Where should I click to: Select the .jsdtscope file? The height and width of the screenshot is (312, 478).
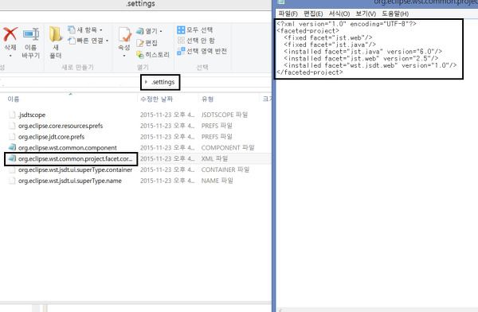pyautogui.click(x=32, y=115)
